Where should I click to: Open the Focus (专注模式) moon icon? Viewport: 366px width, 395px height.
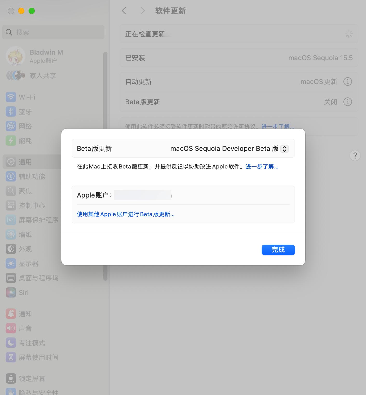[11, 343]
